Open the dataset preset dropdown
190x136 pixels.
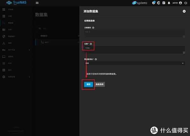point(135,63)
